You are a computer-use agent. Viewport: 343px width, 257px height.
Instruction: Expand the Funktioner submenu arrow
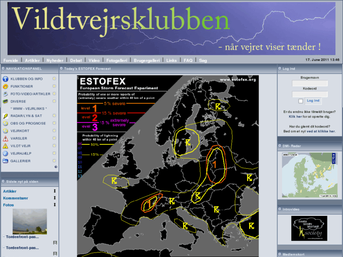click(x=54, y=86)
